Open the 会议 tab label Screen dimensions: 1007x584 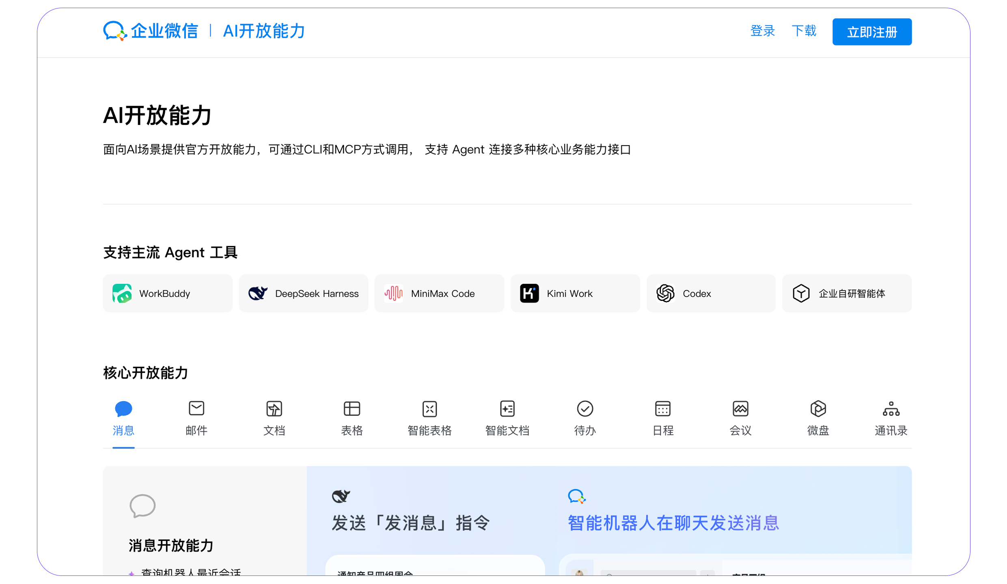(740, 430)
